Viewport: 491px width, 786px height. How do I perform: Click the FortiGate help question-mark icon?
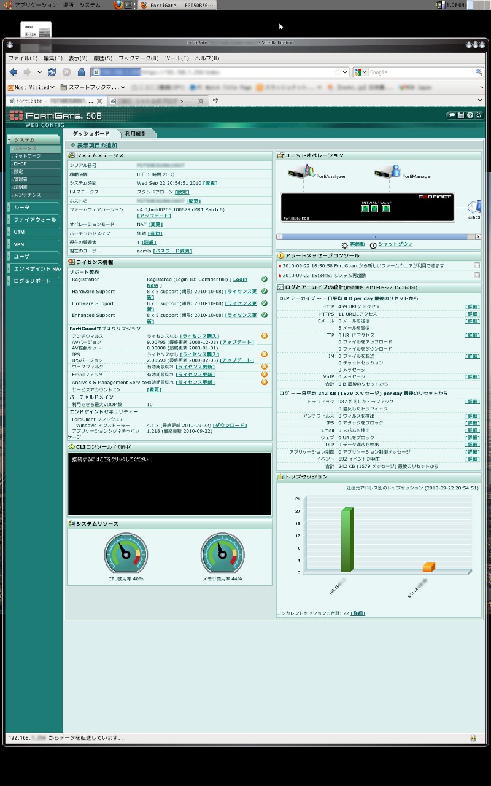(470, 115)
